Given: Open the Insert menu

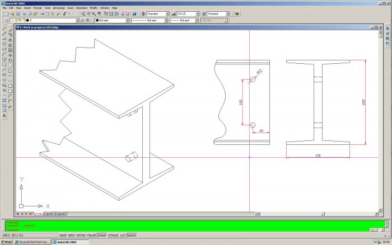Looking at the screenshot, I should point(27,8).
